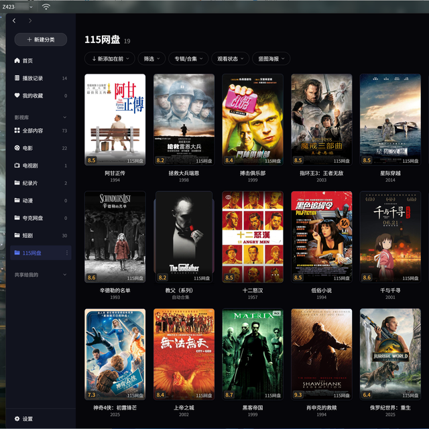Expand the 共享给我的 section
The width and height of the screenshot is (429, 429).
[x=65, y=274]
